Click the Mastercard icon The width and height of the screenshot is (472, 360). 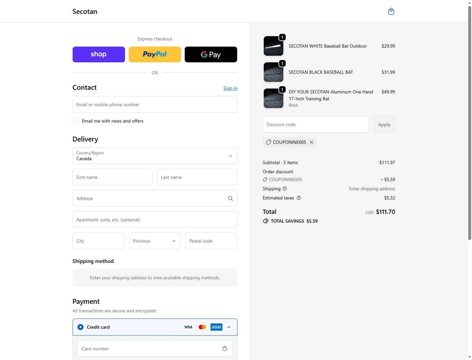202,327
